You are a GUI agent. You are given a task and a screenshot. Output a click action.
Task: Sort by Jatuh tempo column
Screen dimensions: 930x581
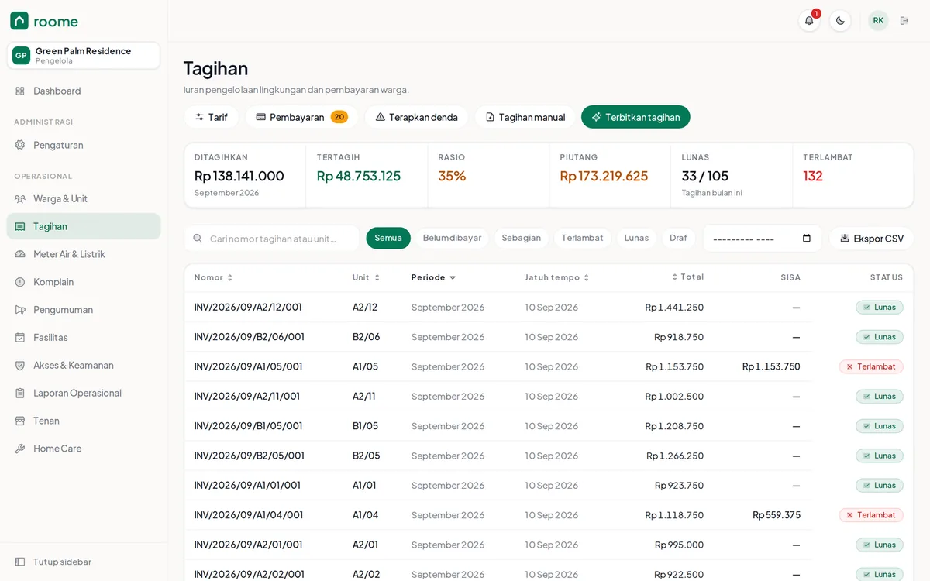556,277
